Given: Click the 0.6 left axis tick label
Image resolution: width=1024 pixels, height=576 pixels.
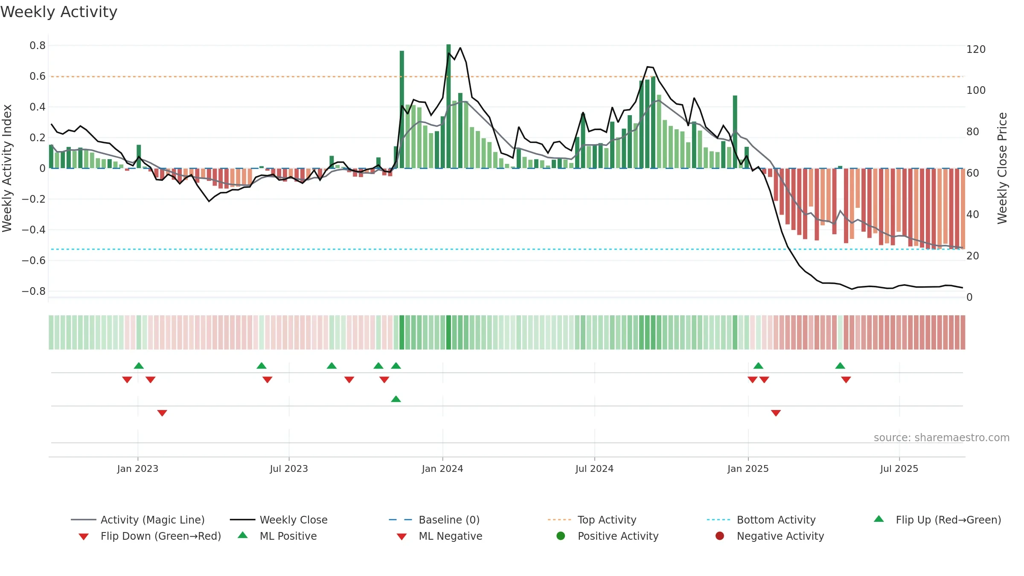Looking at the screenshot, I should (38, 76).
